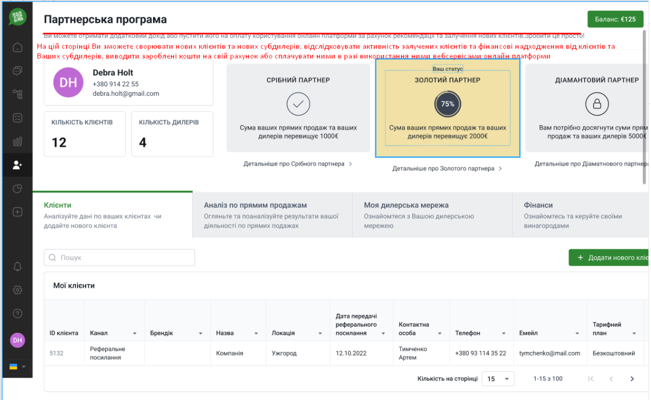This screenshot has width=651, height=400.
Task: Open the home icon in sidebar
Action: tap(17, 47)
